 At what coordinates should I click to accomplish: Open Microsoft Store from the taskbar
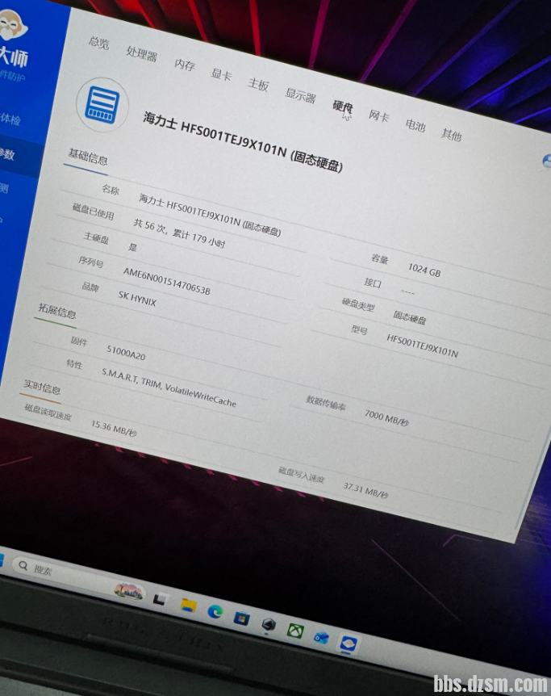[x=241, y=618]
